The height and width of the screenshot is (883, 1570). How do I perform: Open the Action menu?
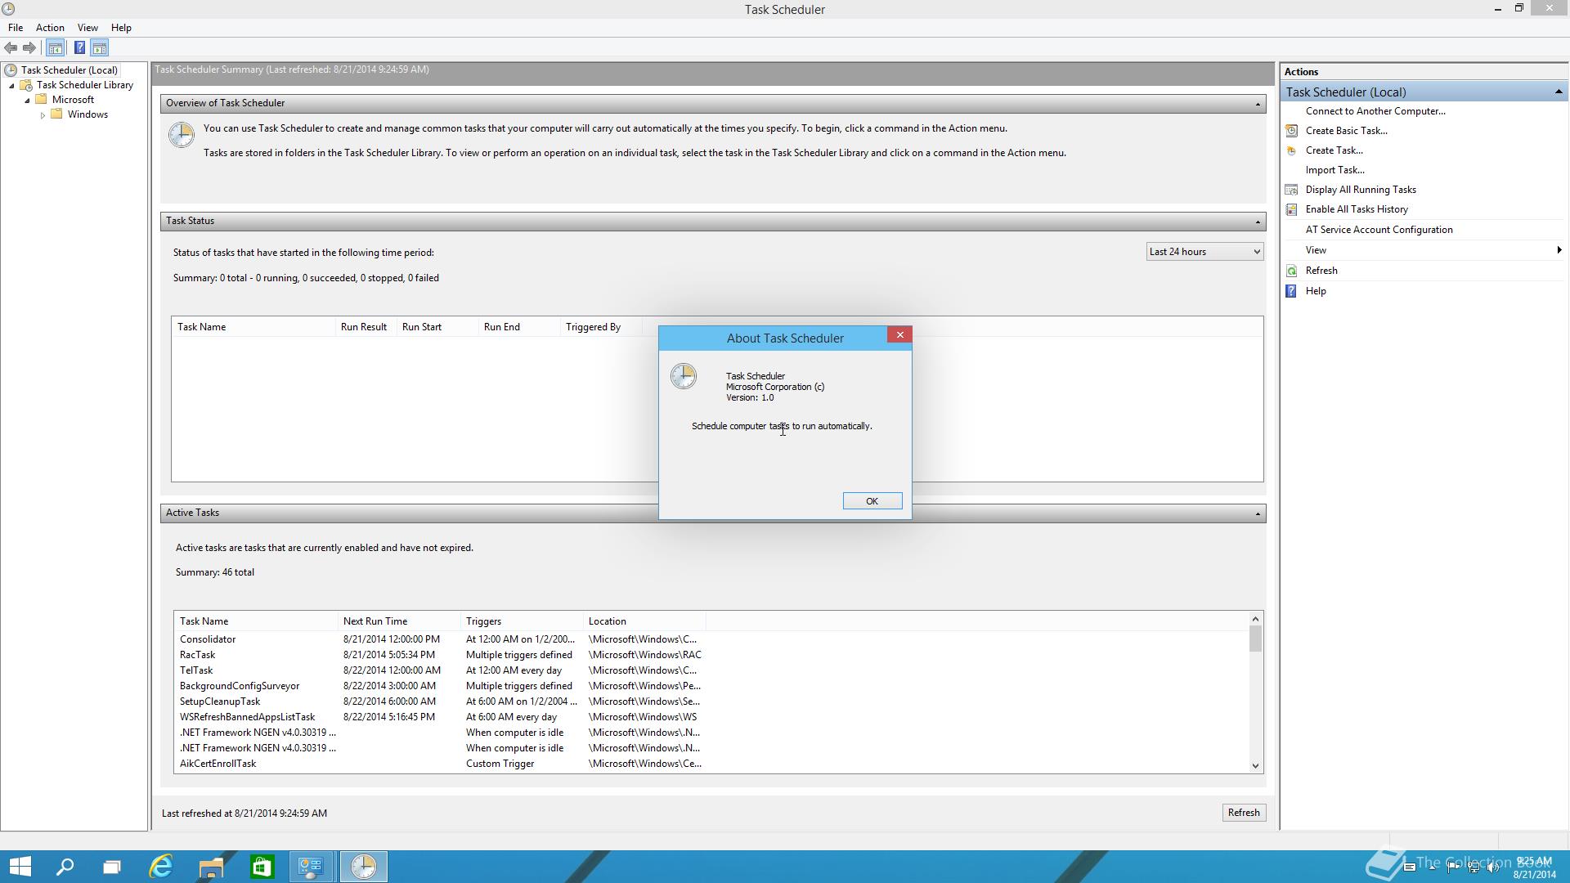point(50,28)
